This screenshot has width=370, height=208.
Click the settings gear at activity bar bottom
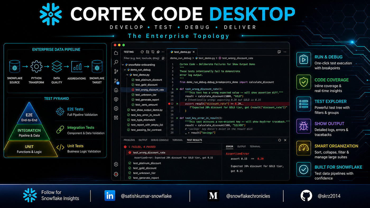pos(116,174)
